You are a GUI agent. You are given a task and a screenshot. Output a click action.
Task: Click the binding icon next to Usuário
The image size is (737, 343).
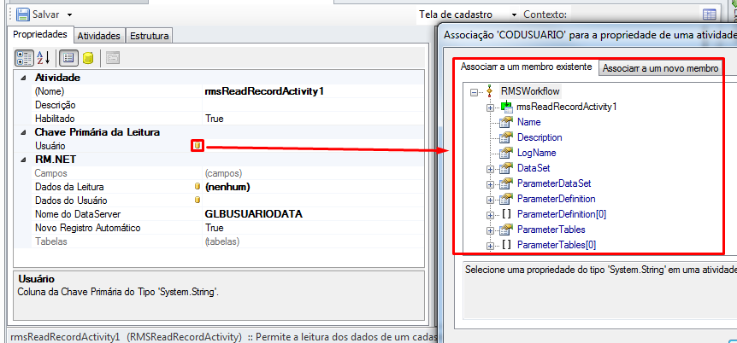(x=198, y=146)
